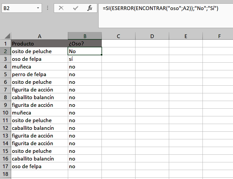Select column F header
The width and height of the screenshot is (233, 179).
click(219, 36)
